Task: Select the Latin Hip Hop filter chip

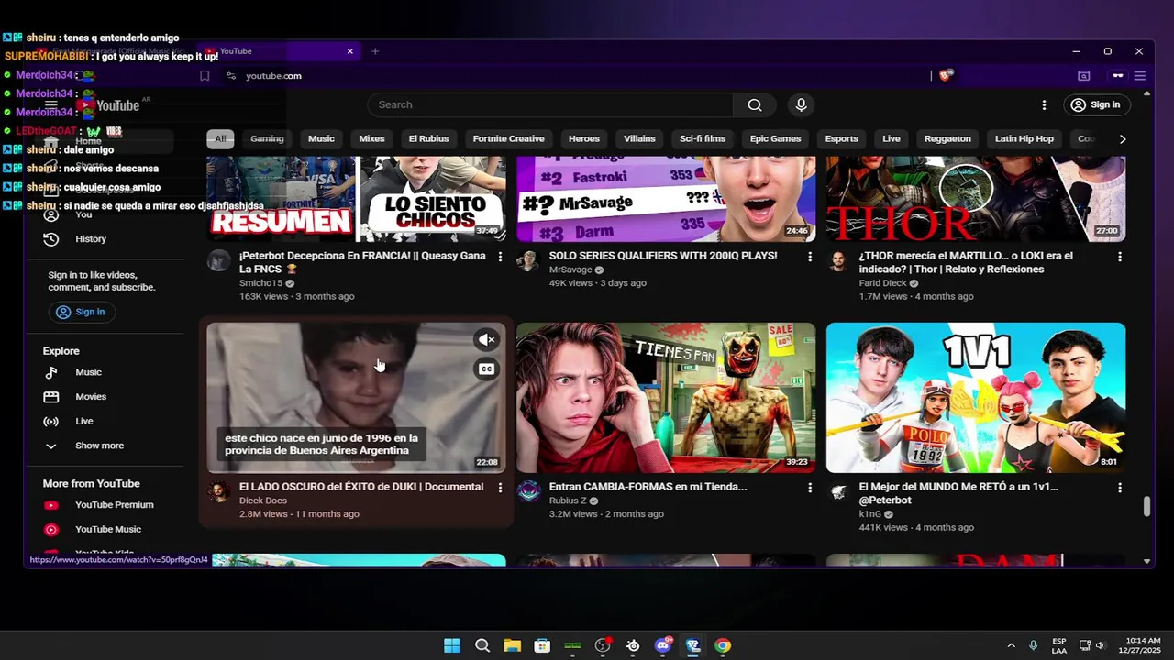Action: pos(1024,138)
